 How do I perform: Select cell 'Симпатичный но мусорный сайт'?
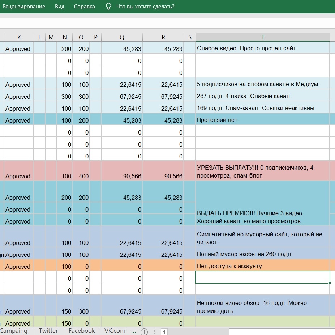[x=263, y=237]
